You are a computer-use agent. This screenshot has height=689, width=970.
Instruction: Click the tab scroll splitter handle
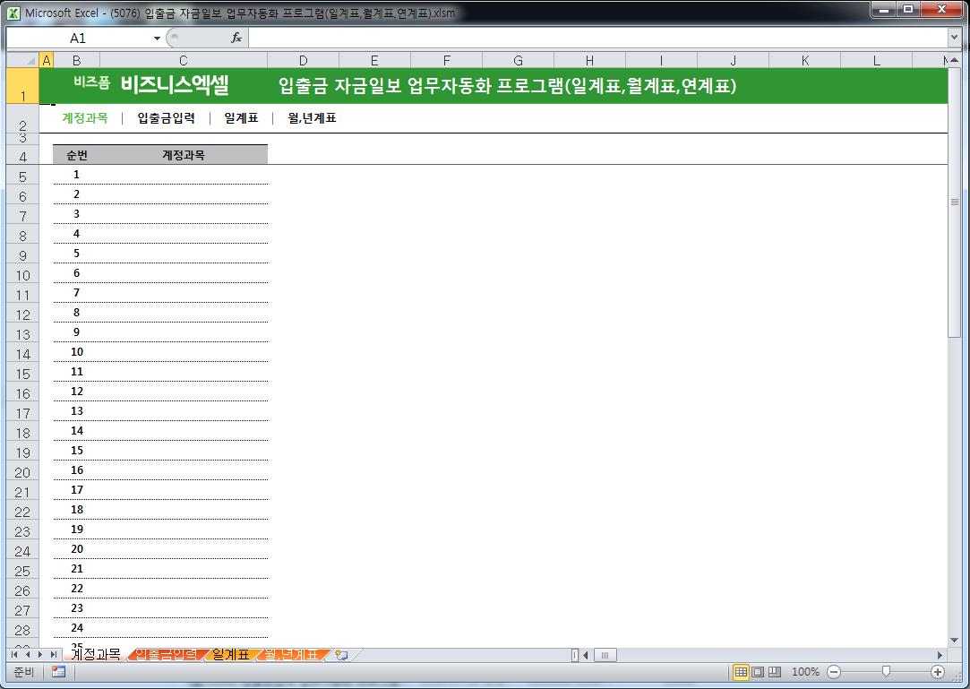click(x=575, y=654)
